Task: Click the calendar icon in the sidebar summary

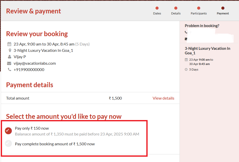Action: coord(186,60)
